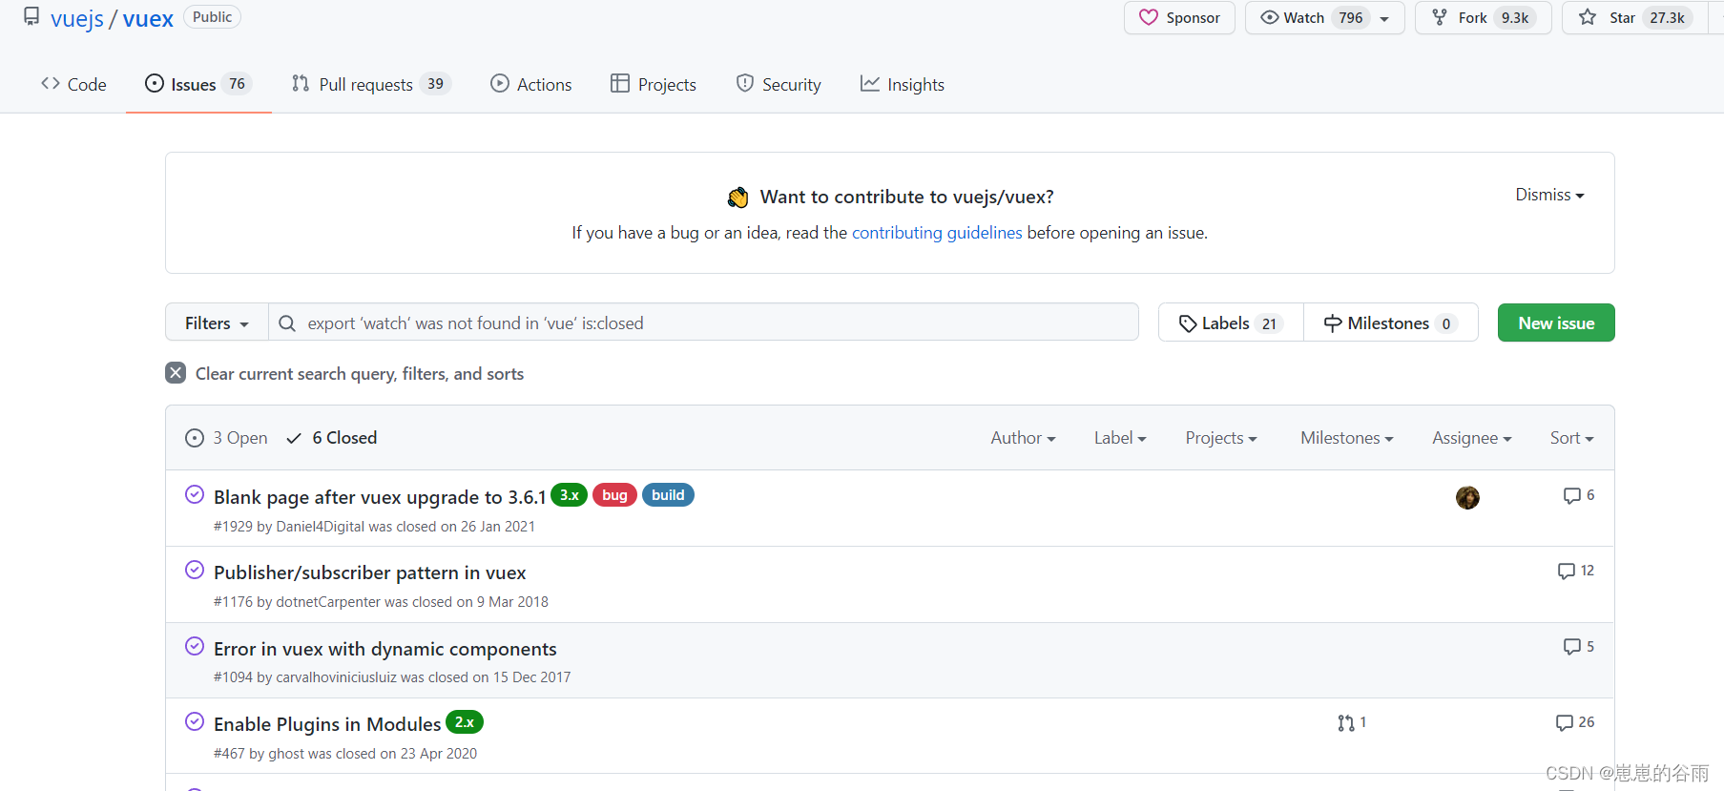This screenshot has height=791, width=1724.
Task: Switch to the Projects tab
Action: pyautogui.click(x=654, y=84)
